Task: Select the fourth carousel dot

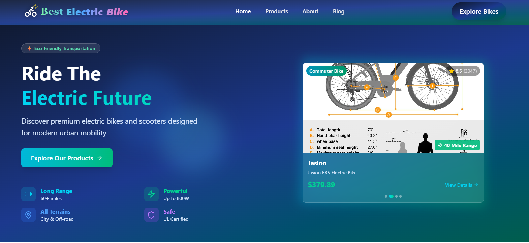Action: click(400, 196)
